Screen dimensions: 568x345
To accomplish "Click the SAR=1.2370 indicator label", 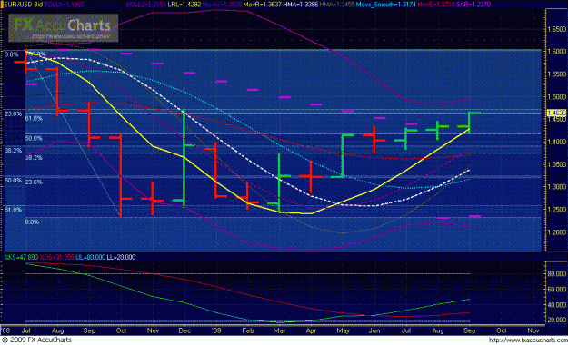I will (473, 5).
